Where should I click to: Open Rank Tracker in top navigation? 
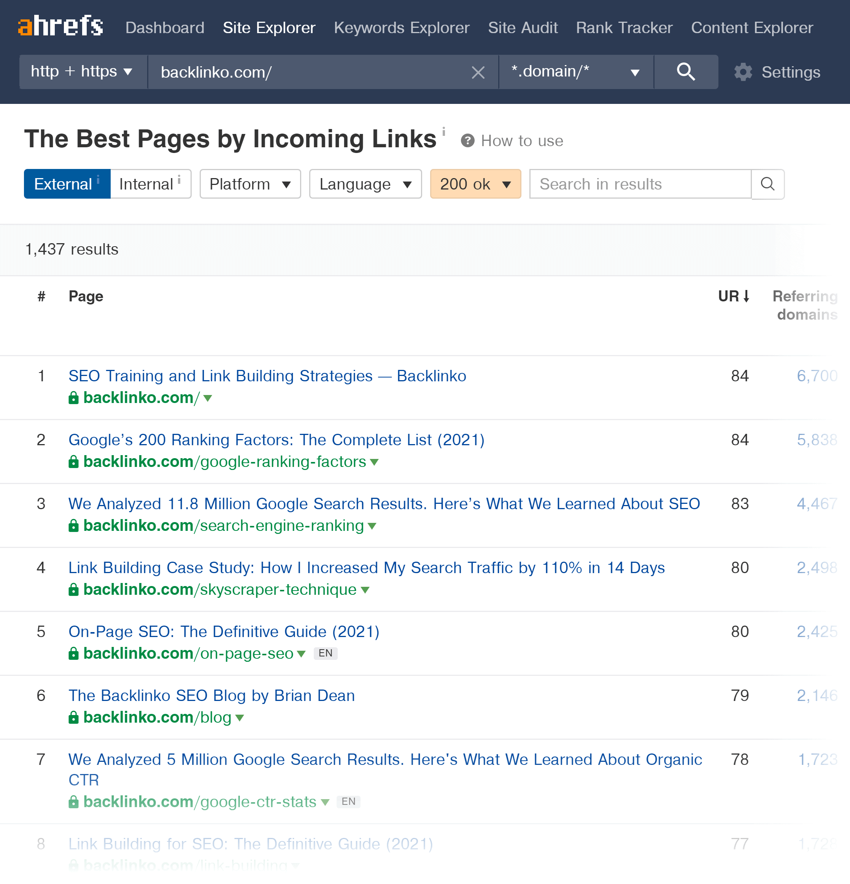click(x=624, y=27)
